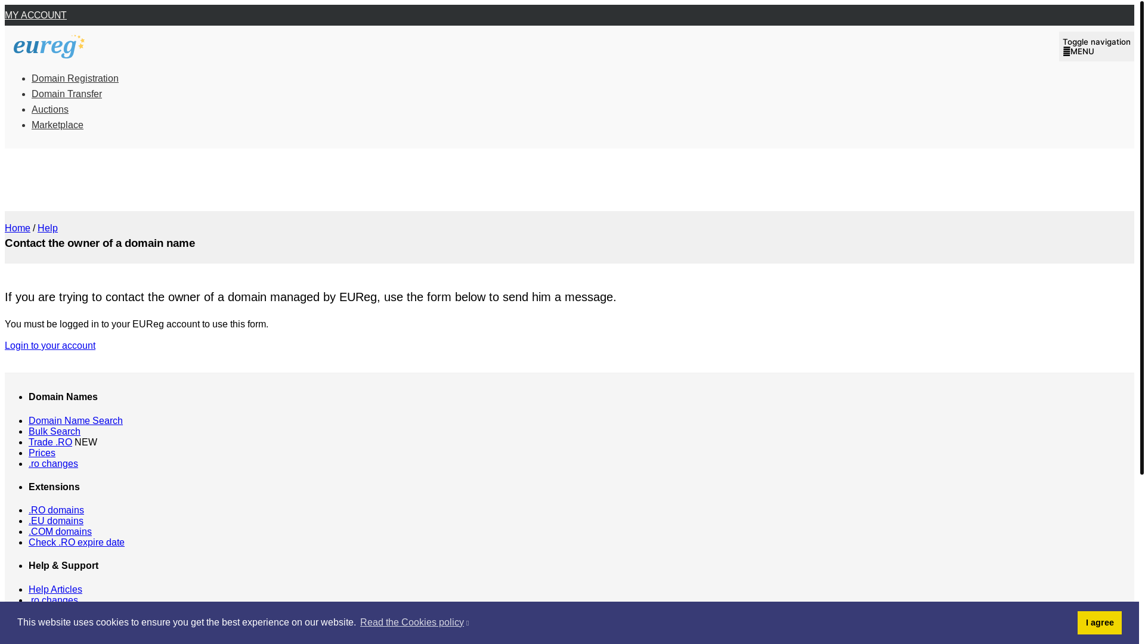This screenshot has width=1145, height=644.
Task: Open Bulk Search link
Action: point(54,432)
